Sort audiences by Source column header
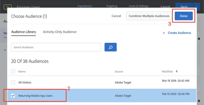Screen dimensions: 204x105 [x=119, y=72]
